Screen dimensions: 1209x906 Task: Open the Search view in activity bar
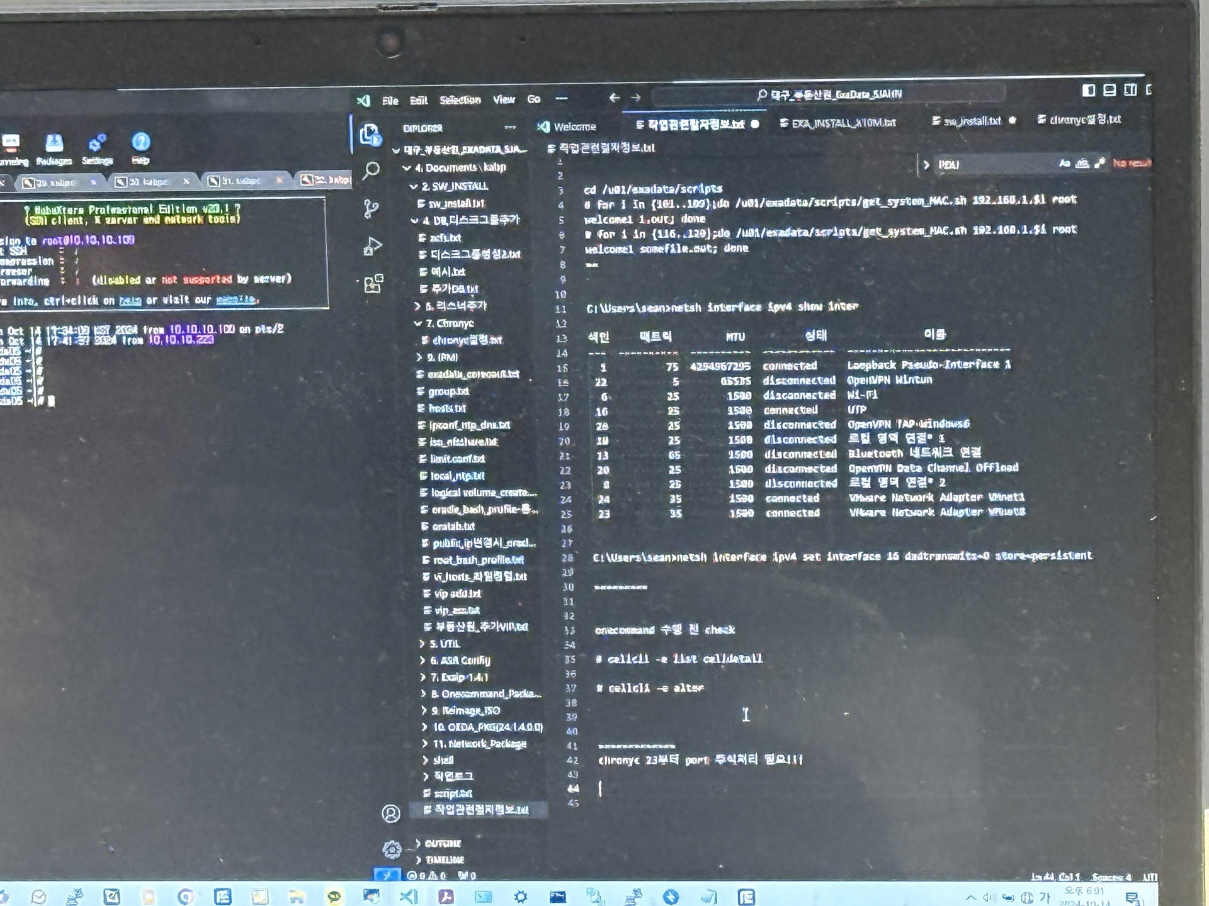pos(371,170)
